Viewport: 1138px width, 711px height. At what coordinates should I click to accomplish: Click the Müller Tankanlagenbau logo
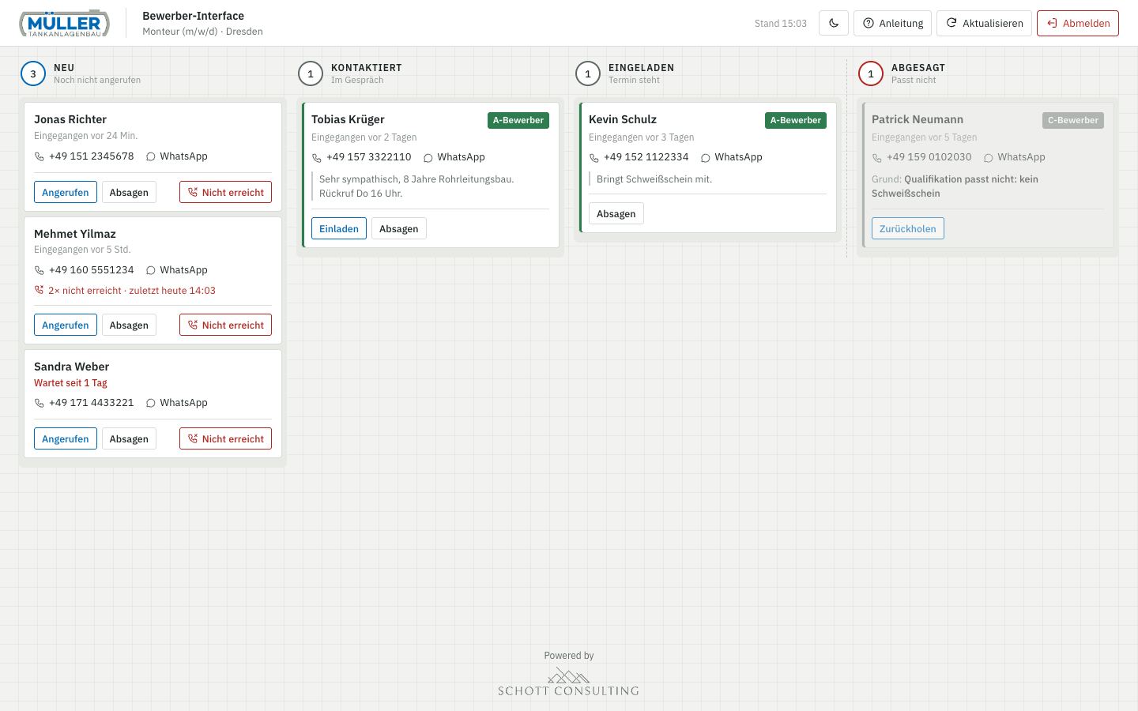click(64, 23)
